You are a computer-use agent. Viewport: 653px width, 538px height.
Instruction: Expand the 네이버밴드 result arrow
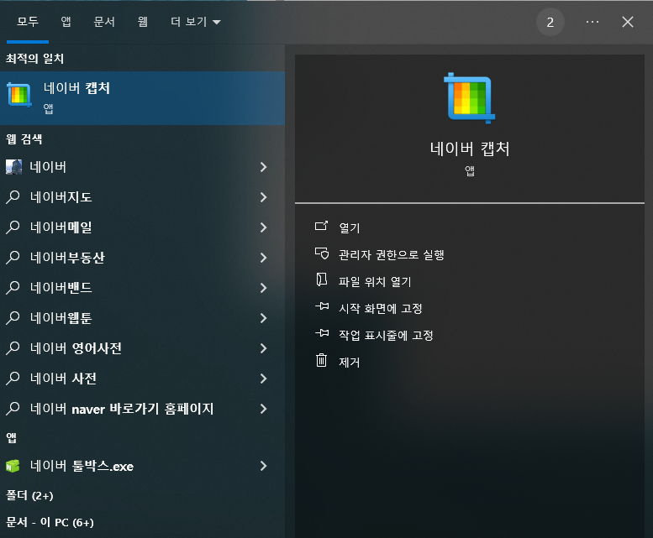click(x=263, y=288)
